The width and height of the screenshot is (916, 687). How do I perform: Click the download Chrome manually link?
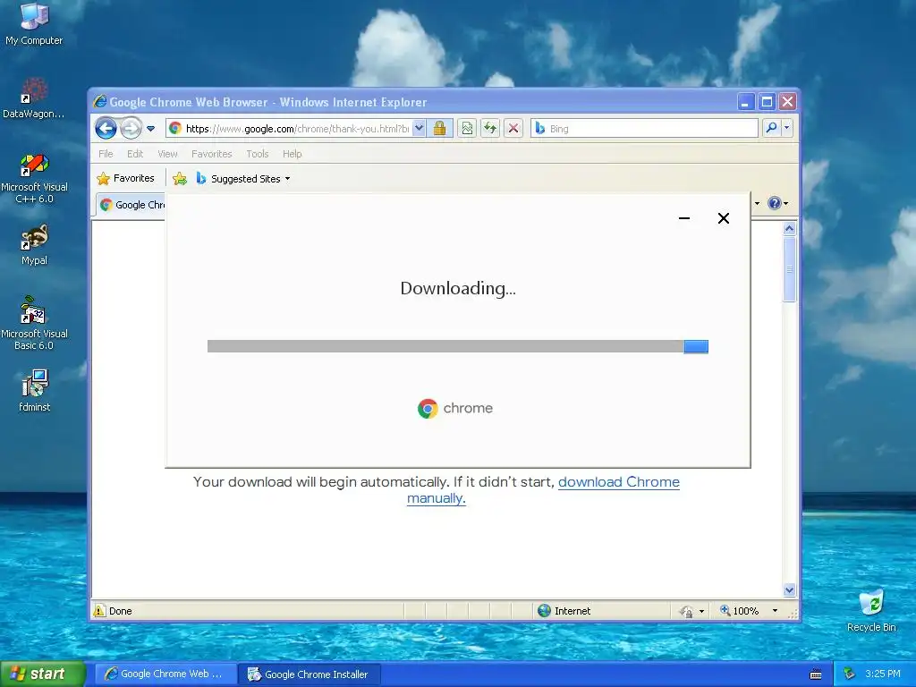coord(543,489)
